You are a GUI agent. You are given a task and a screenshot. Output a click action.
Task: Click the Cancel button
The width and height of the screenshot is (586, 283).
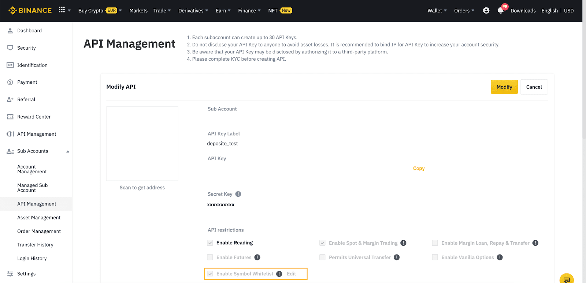(534, 87)
